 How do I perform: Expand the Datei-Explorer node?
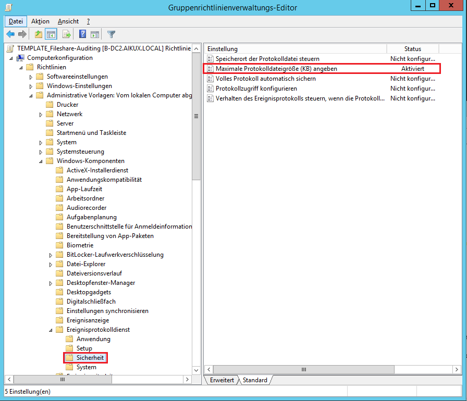pyautogui.click(x=51, y=265)
